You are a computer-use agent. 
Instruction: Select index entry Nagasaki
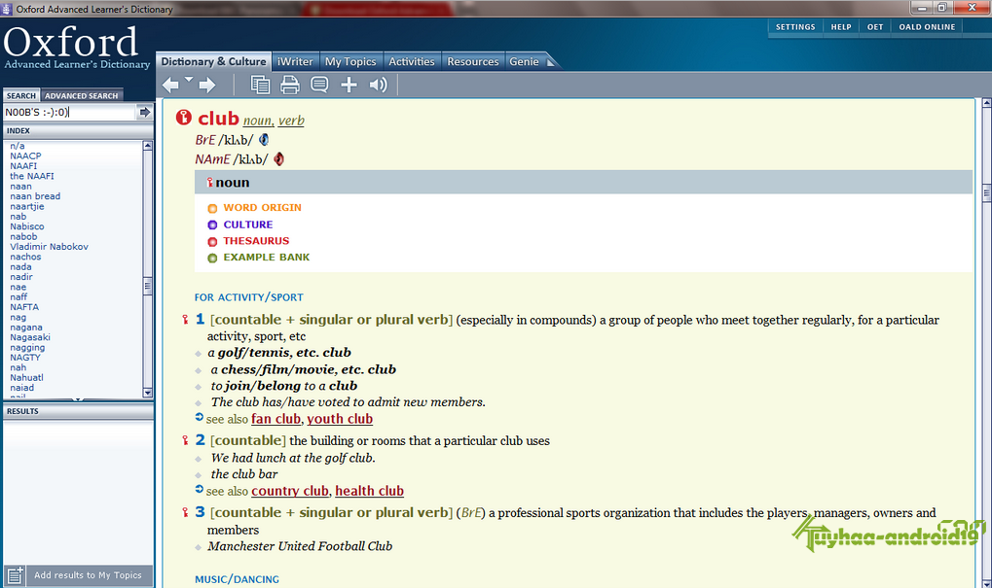click(x=30, y=338)
